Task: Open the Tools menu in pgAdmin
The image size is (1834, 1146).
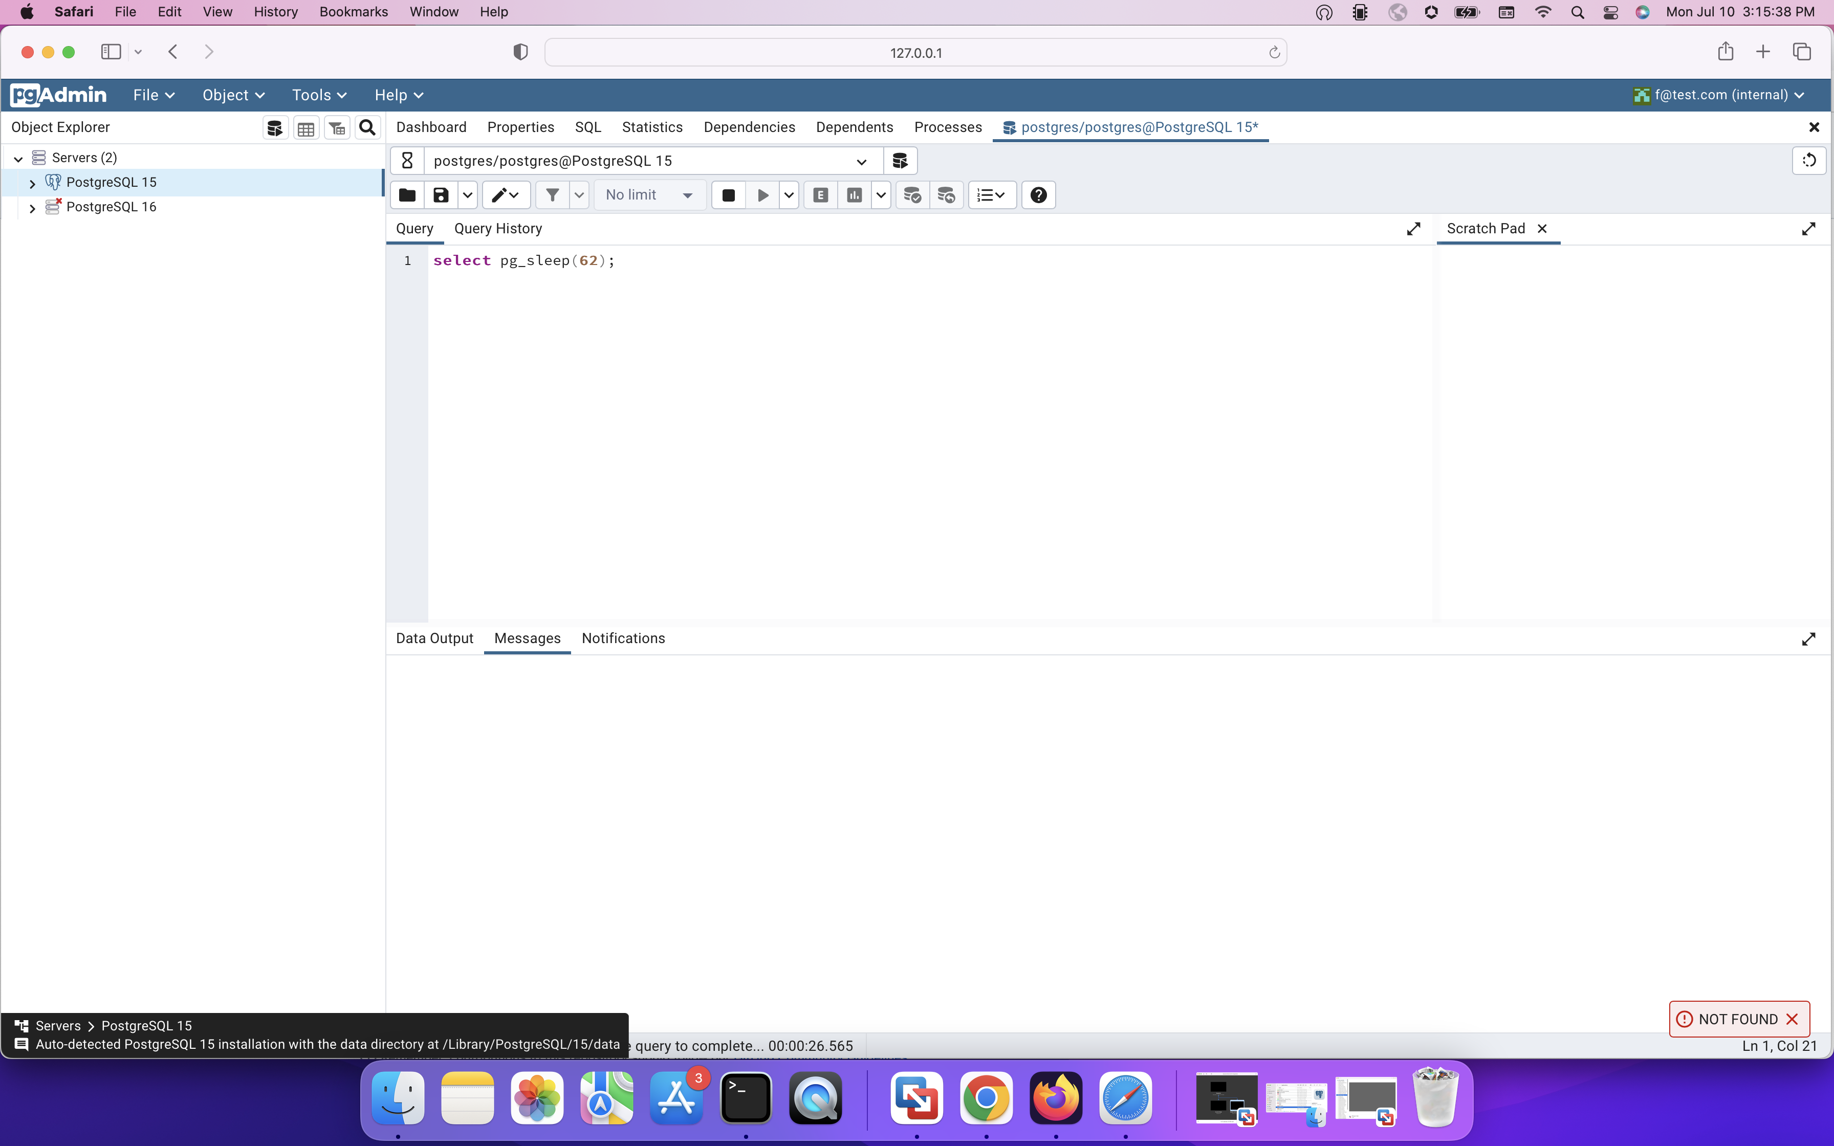Action: [x=319, y=95]
